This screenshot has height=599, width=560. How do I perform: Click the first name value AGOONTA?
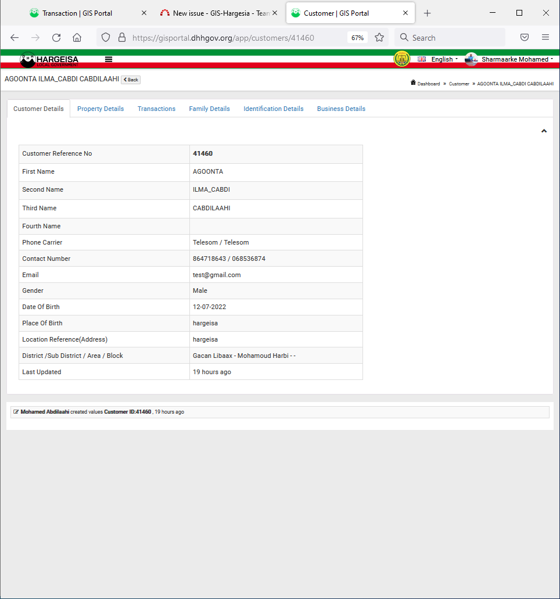pos(208,171)
